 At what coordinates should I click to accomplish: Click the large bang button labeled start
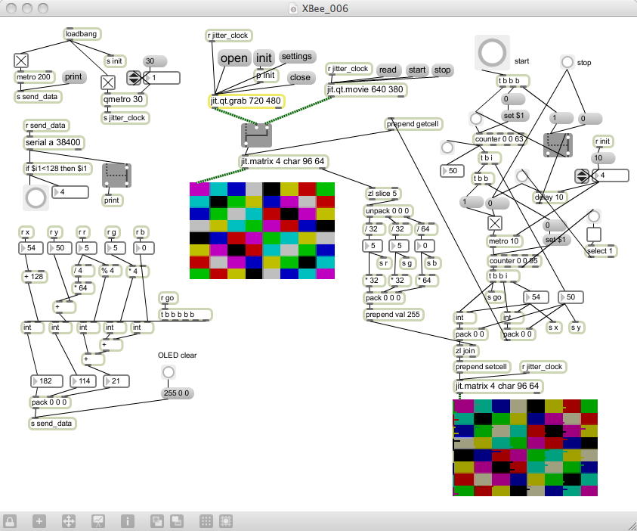(492, 52)
